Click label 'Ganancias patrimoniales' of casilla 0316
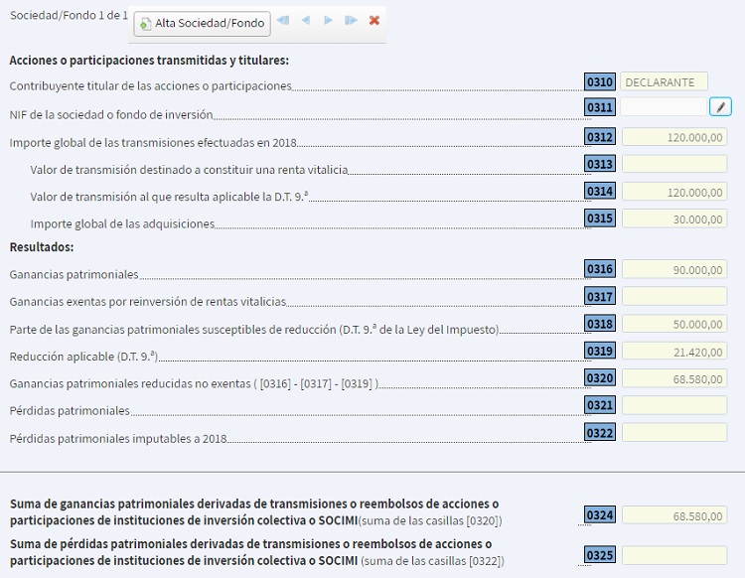The height and width of the screenshot is (578, 745). pyautogui.click(x=74, y=274)
